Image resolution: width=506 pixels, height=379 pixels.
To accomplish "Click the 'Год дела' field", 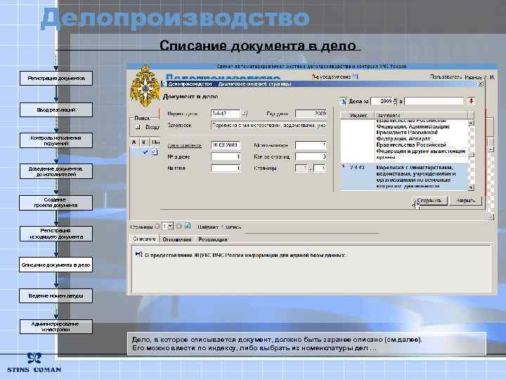I will click(x=311, y=114).
